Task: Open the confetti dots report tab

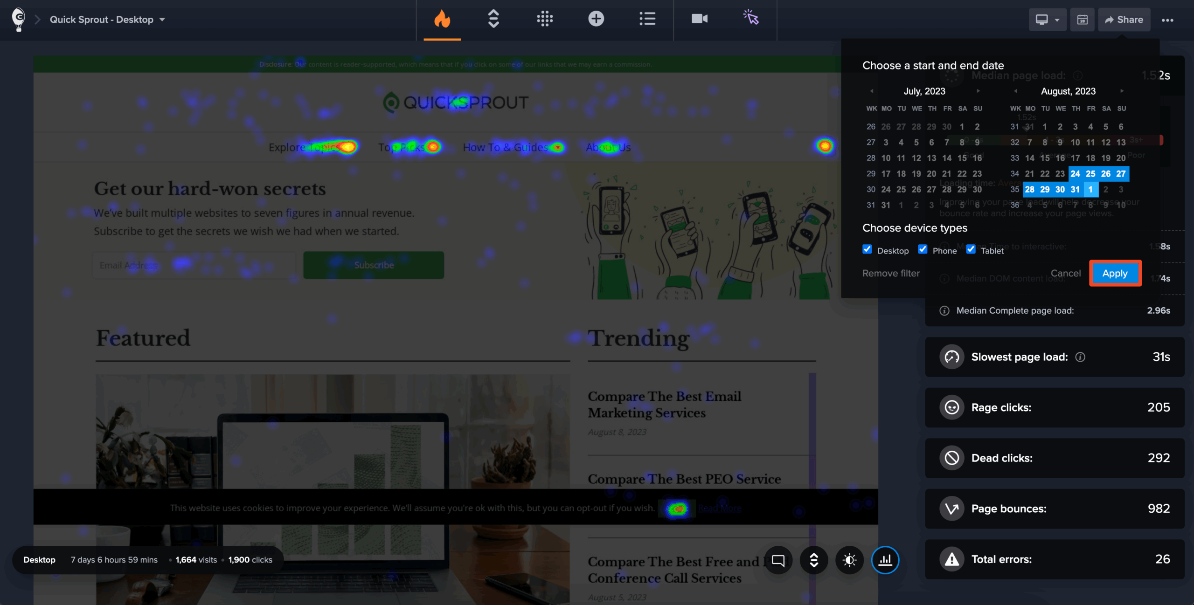Action: tap(545, 19)
